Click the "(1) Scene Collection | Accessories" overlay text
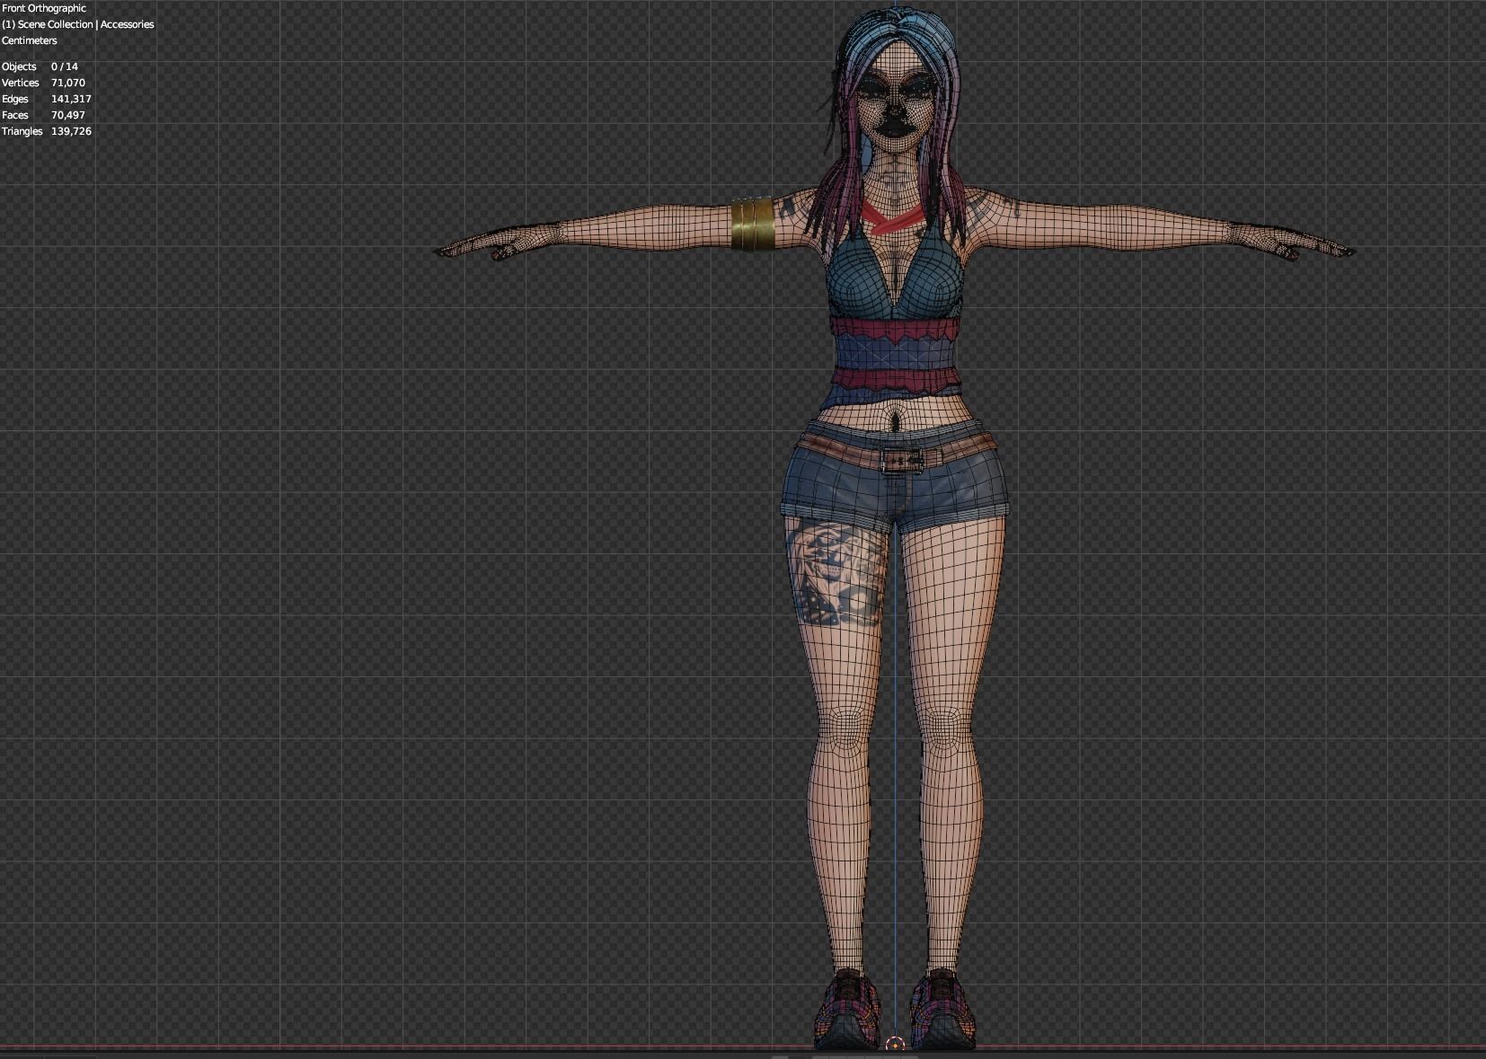 click(x=77, y=24)
